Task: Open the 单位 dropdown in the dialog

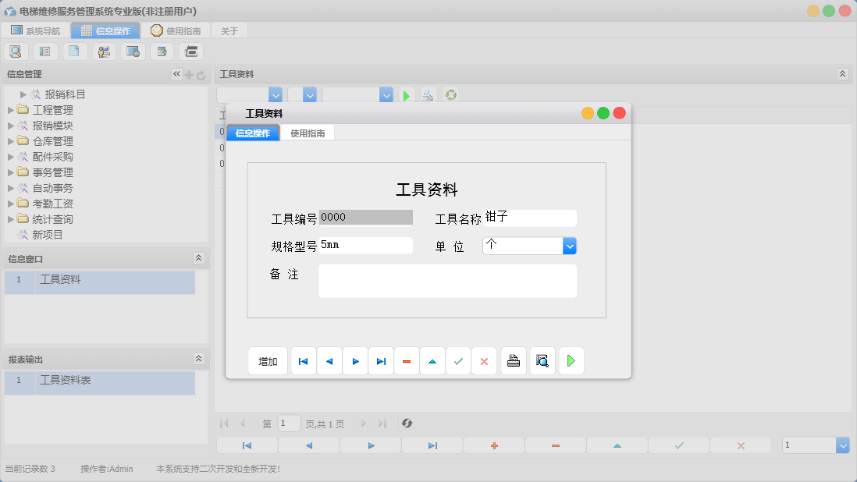Action: click(570, 246)
